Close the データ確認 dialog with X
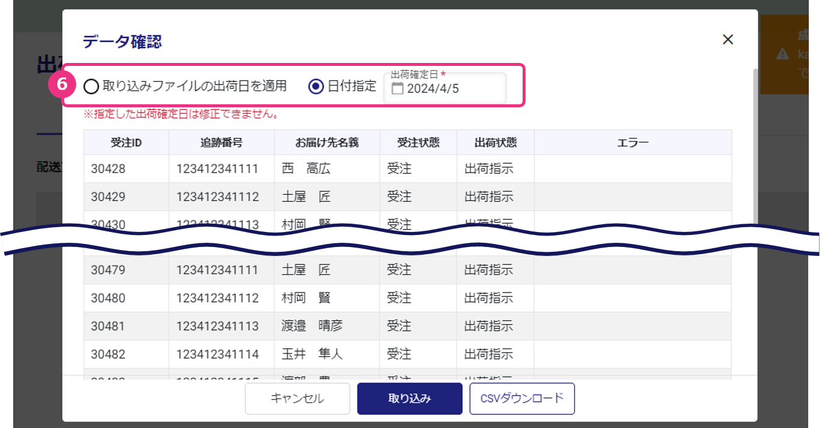Viewport: 831px width, 428px height. (x=728, y=40)
